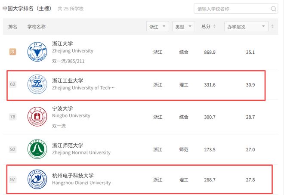Click the rank 62 badge
284x195 pixels.
tap(13, 84)
